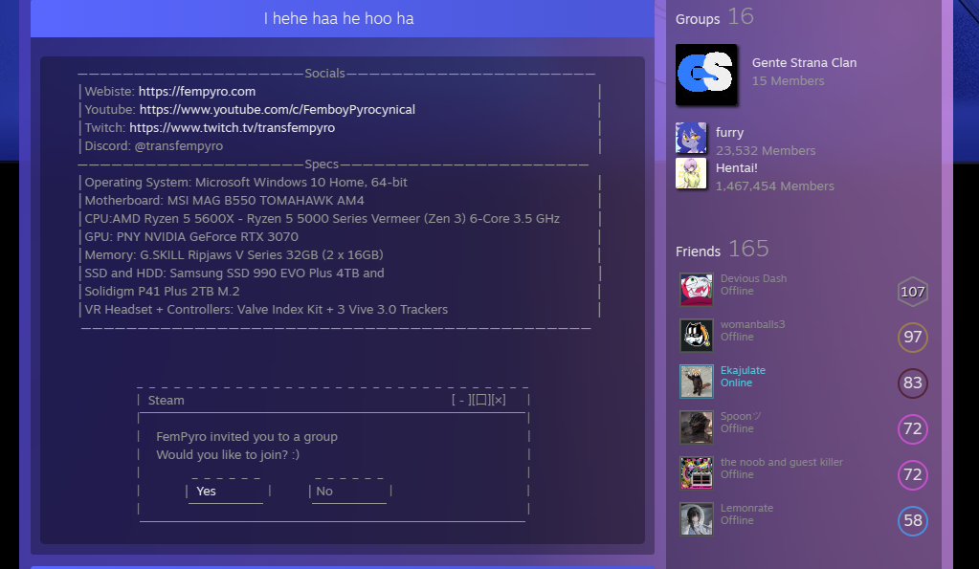Image resolution: width=979 pixels, height=569 pixels.
Task: Click the Operating System spec line
Action: point(246,183)
